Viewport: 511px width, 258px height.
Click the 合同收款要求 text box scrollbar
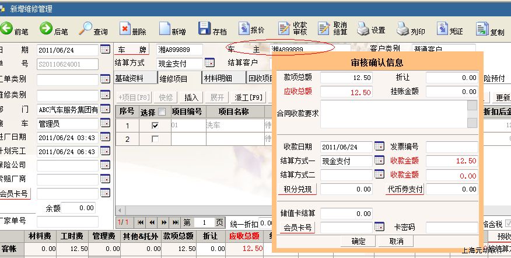pos(472,114)
